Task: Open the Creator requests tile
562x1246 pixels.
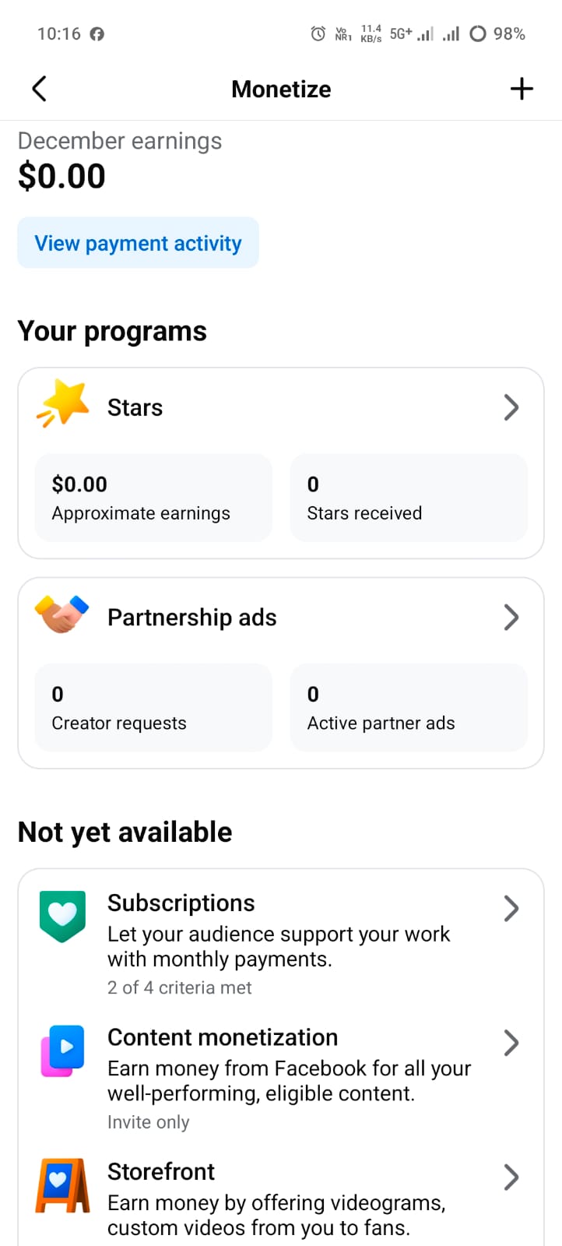Action: [153, 707]
